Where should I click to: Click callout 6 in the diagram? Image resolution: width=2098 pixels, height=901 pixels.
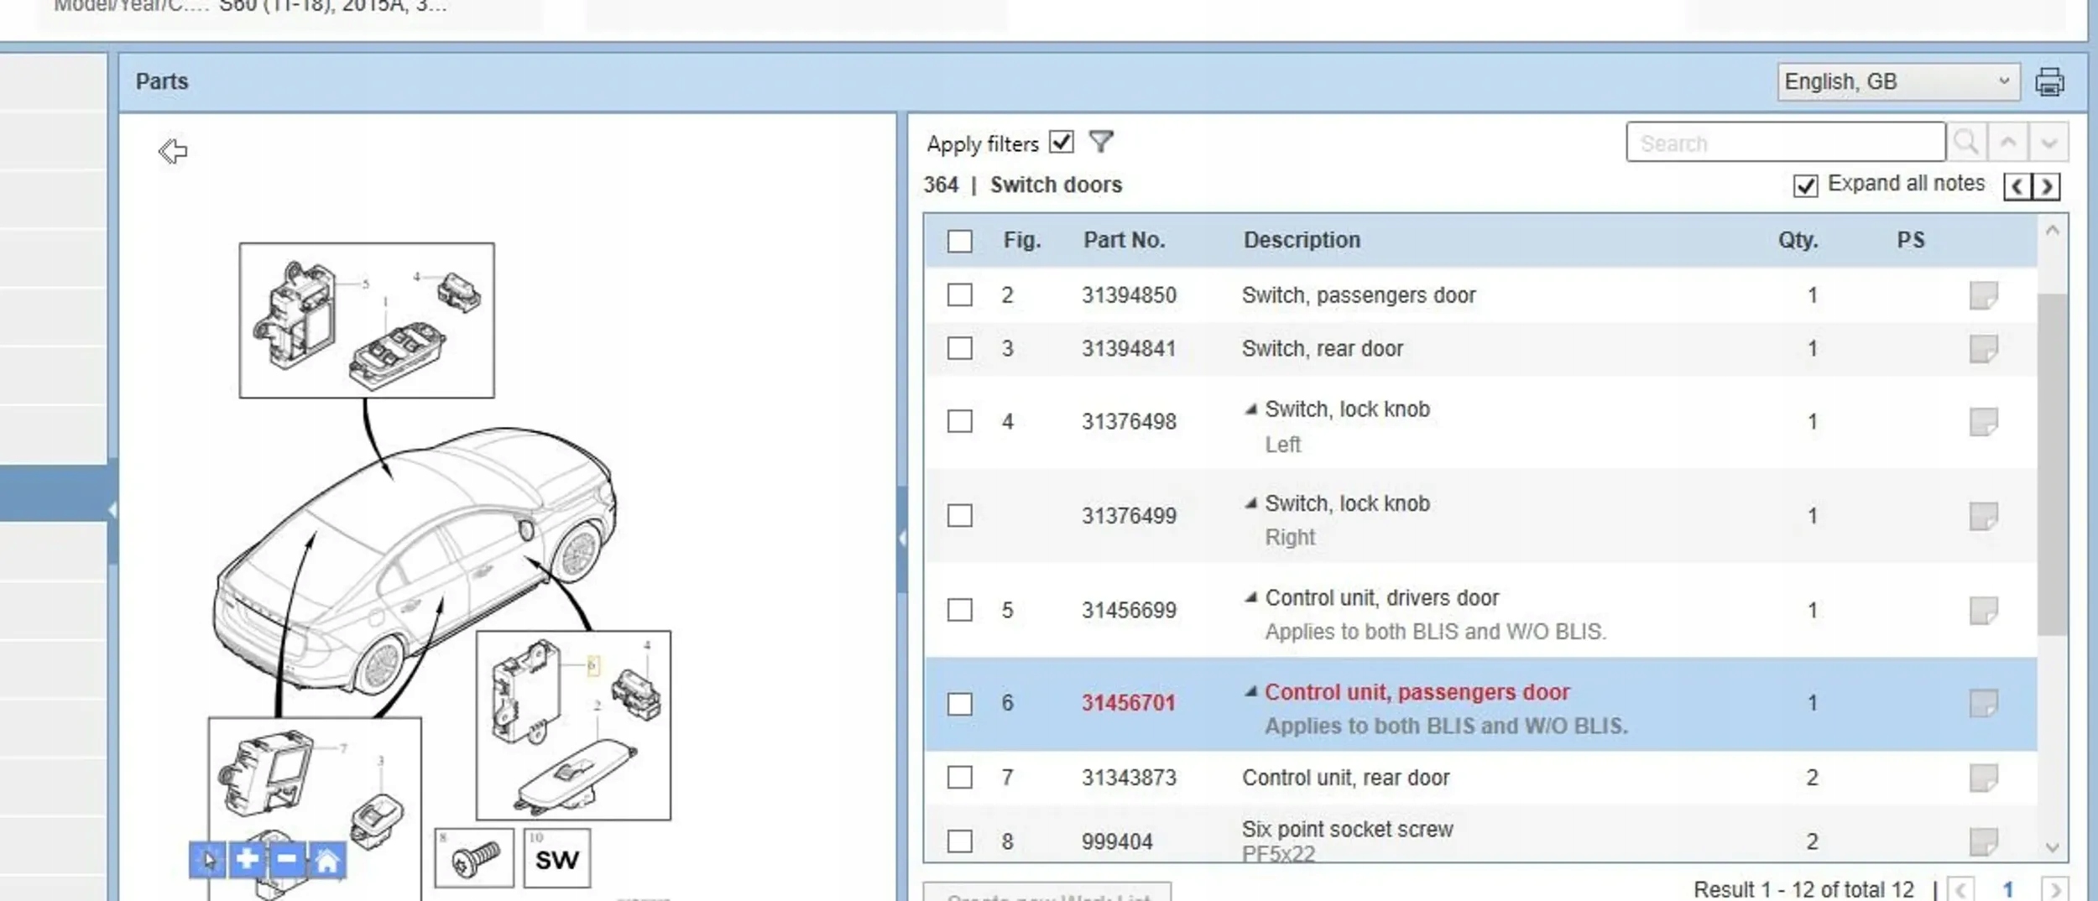[592, 666]
